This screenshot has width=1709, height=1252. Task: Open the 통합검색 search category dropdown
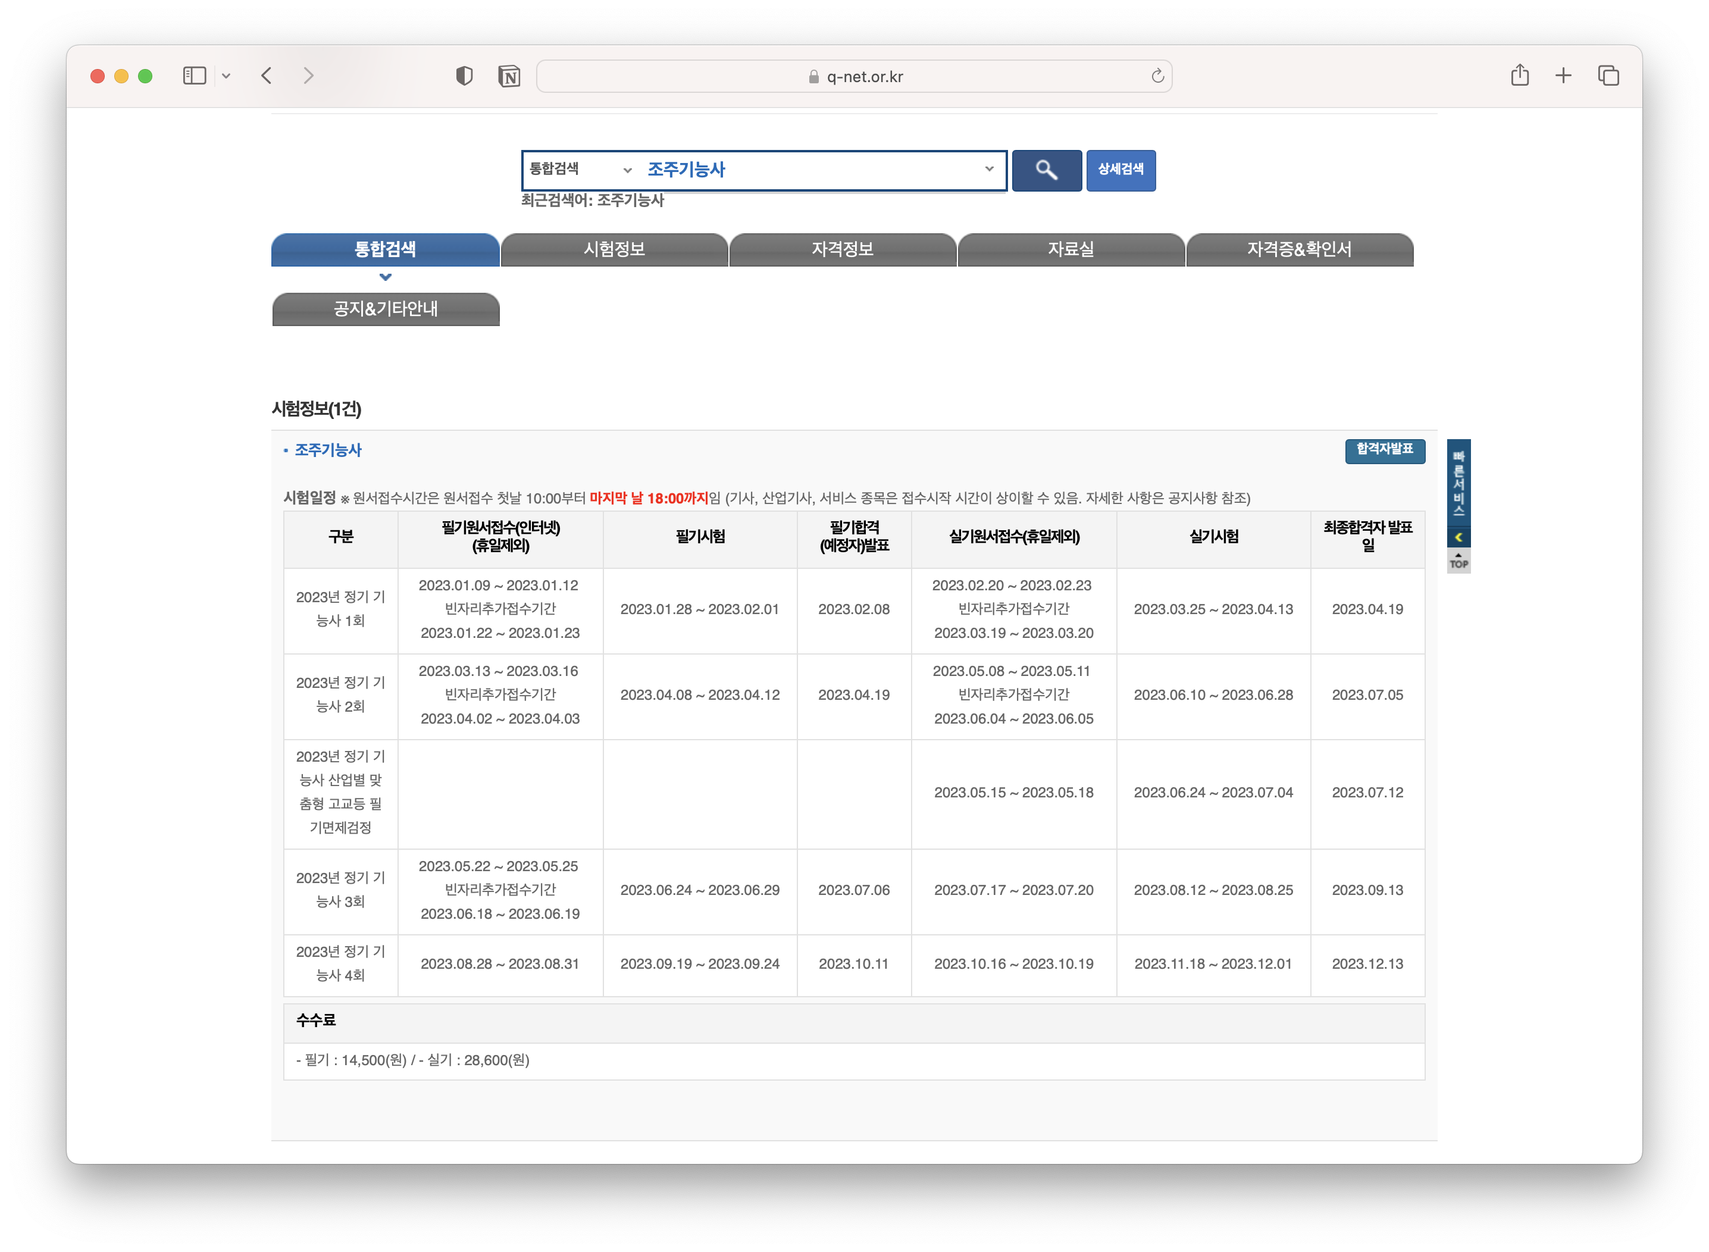(580, 170)
